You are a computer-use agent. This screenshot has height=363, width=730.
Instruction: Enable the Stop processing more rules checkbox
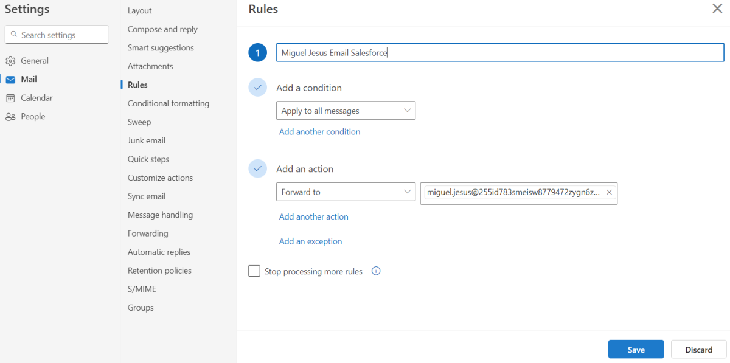[x=254, y=271]
